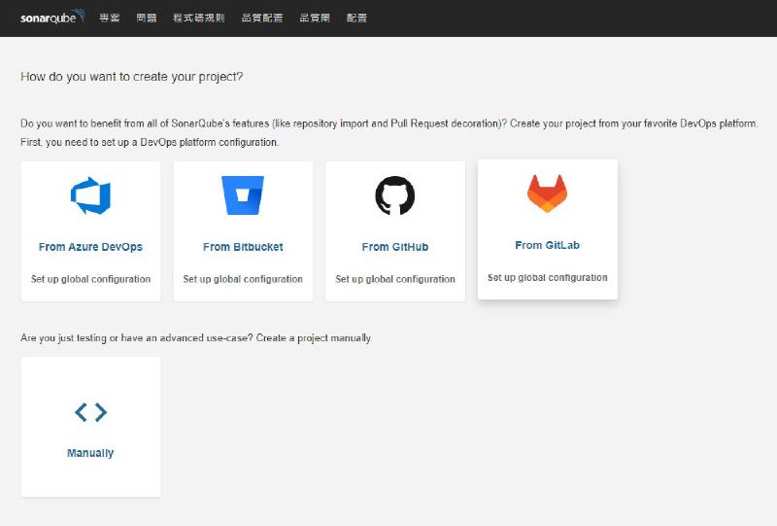The image size is (777, 526).
Task: Go to 程式碼規則 (Rules) in navbar
Action: click(x=198, y=18)
